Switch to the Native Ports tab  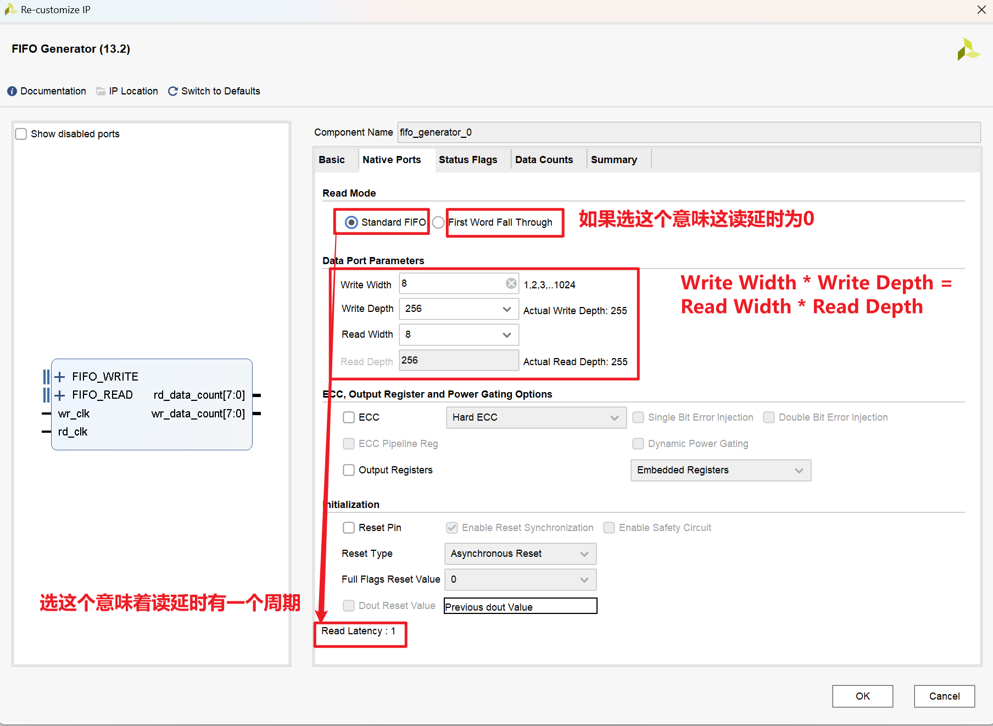[x=392, y=160]
